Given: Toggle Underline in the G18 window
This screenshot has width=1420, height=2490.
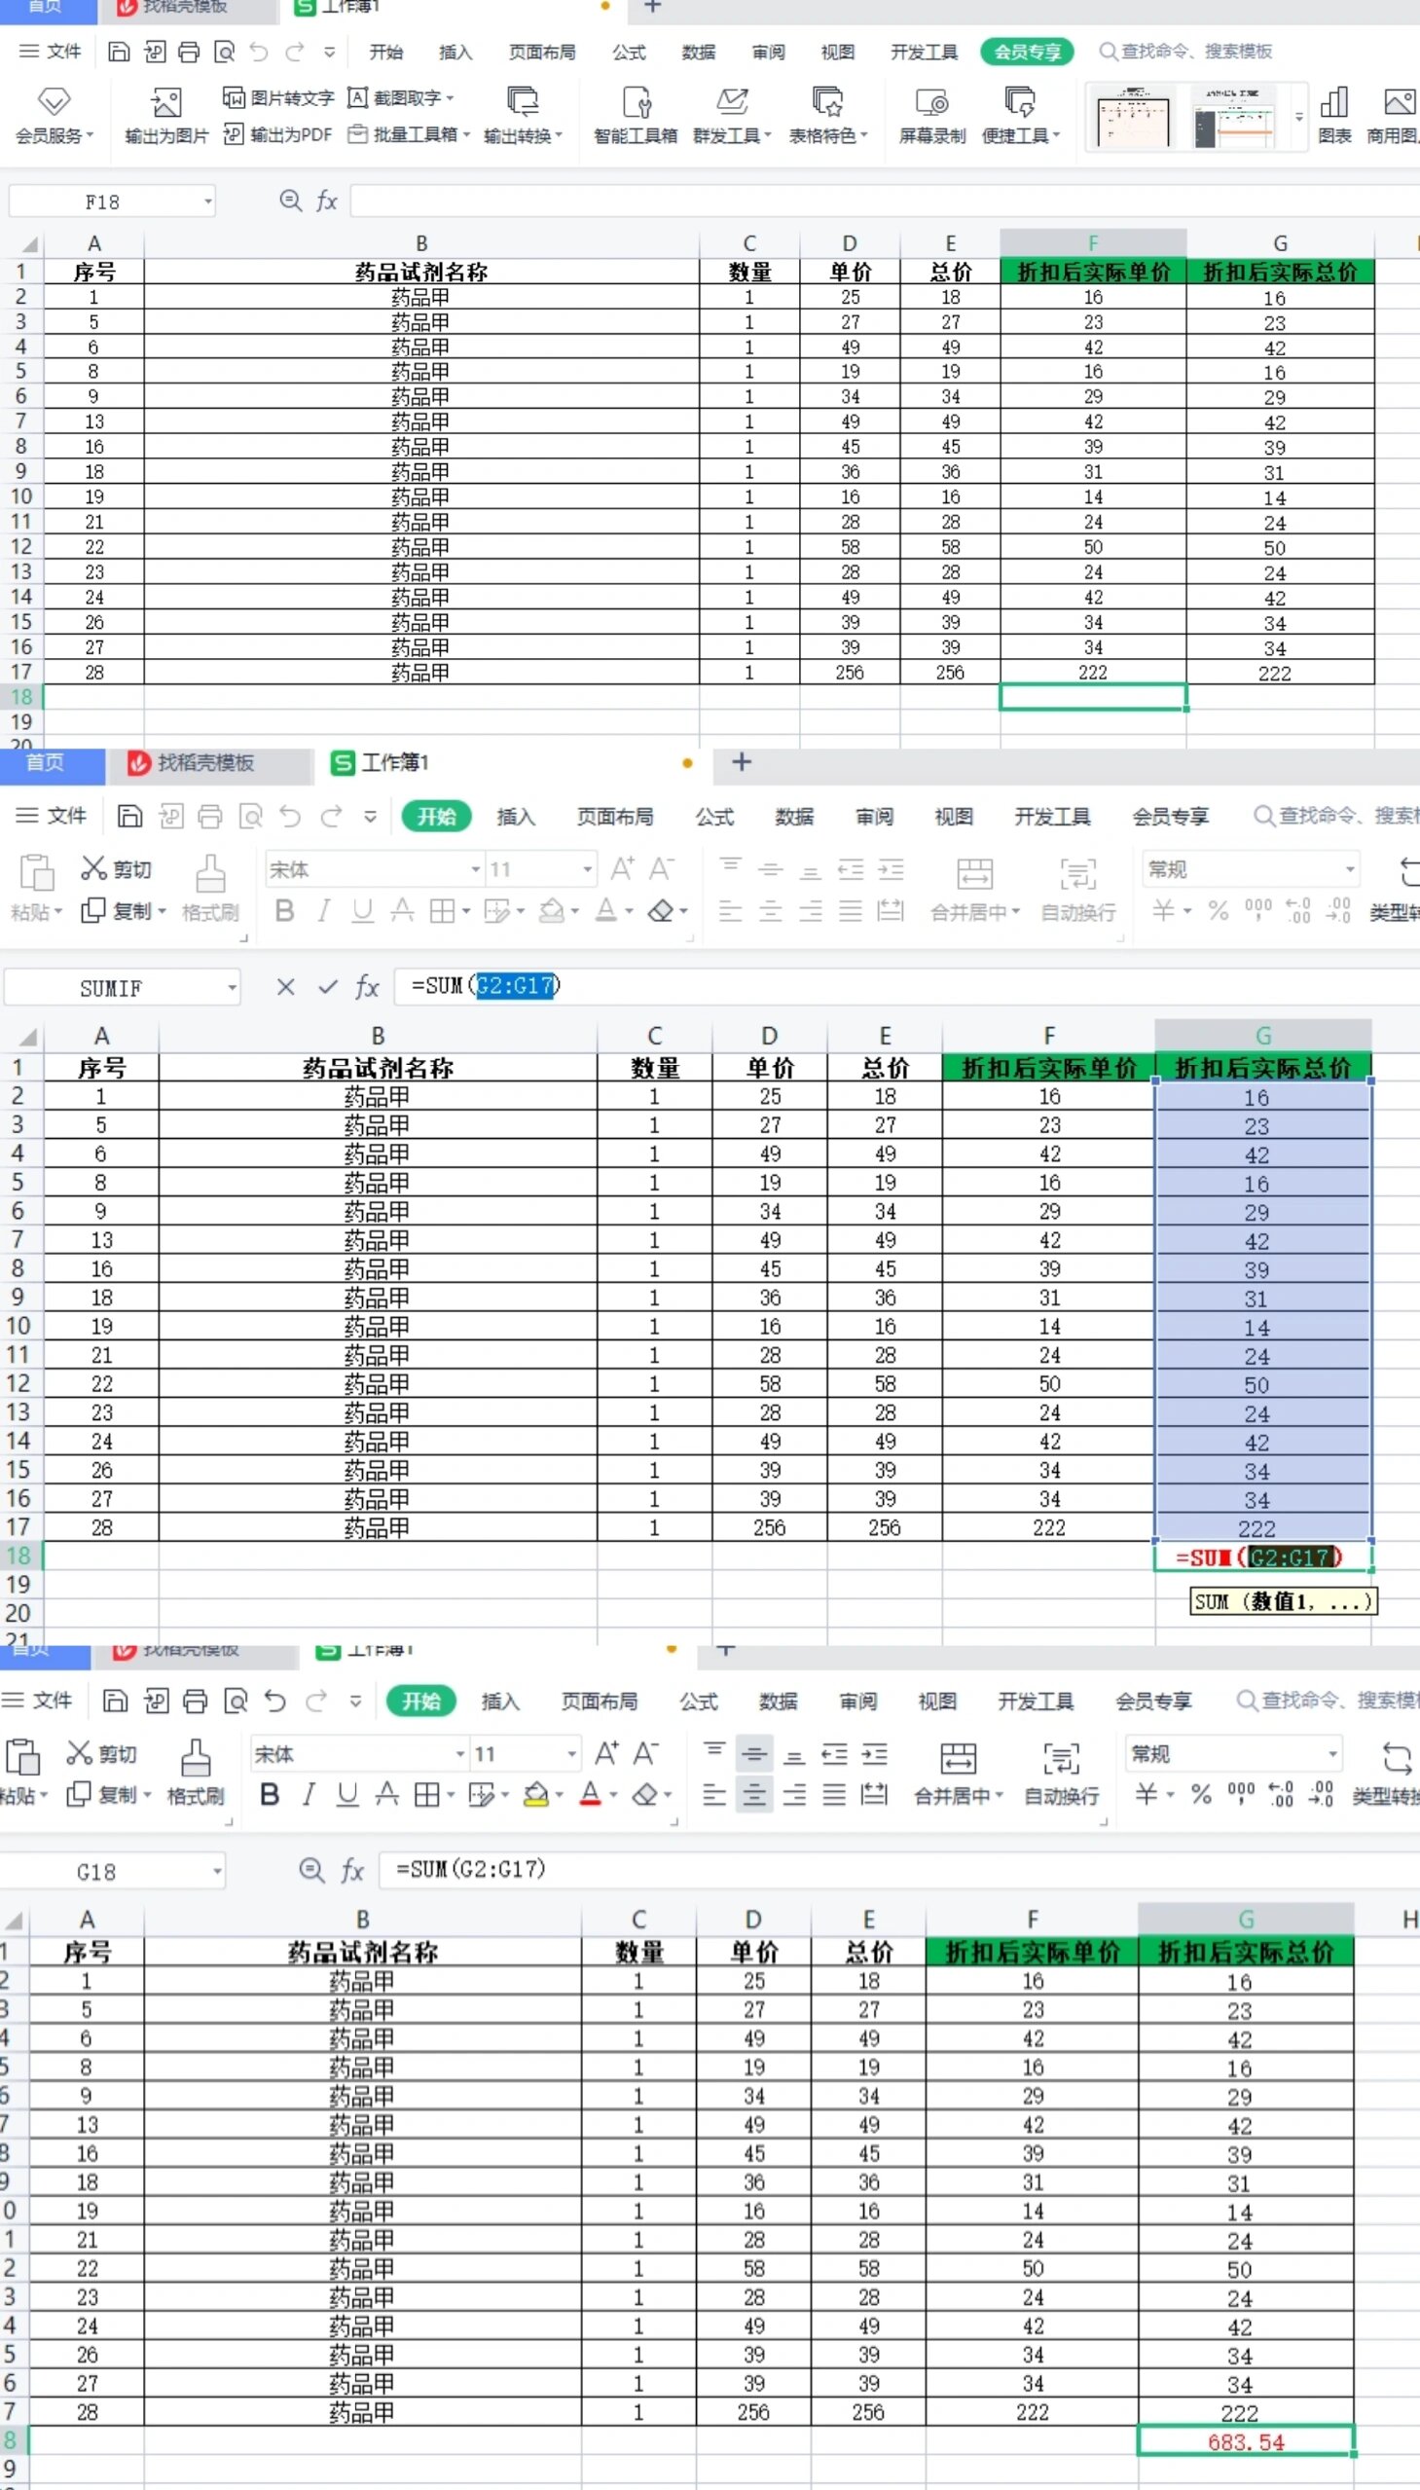Looking at the screenshot, I should pyautogui.click(x=347, y=1795).
